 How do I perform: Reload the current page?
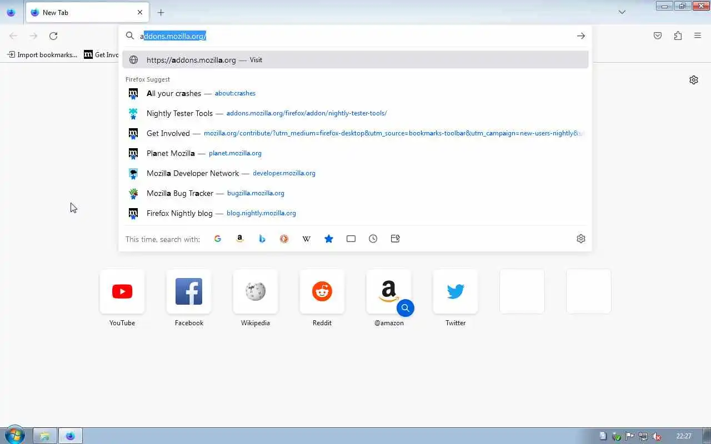pos(53,36)
